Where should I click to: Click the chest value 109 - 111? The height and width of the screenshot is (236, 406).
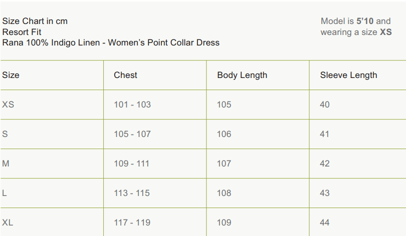[x=131, y=163]
